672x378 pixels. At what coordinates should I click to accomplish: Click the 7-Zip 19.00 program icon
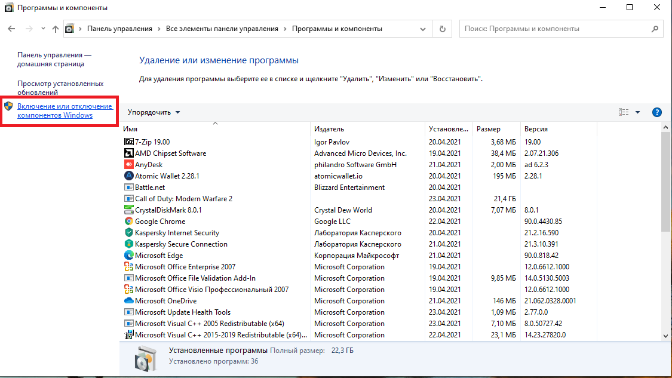tap(128, 142)
